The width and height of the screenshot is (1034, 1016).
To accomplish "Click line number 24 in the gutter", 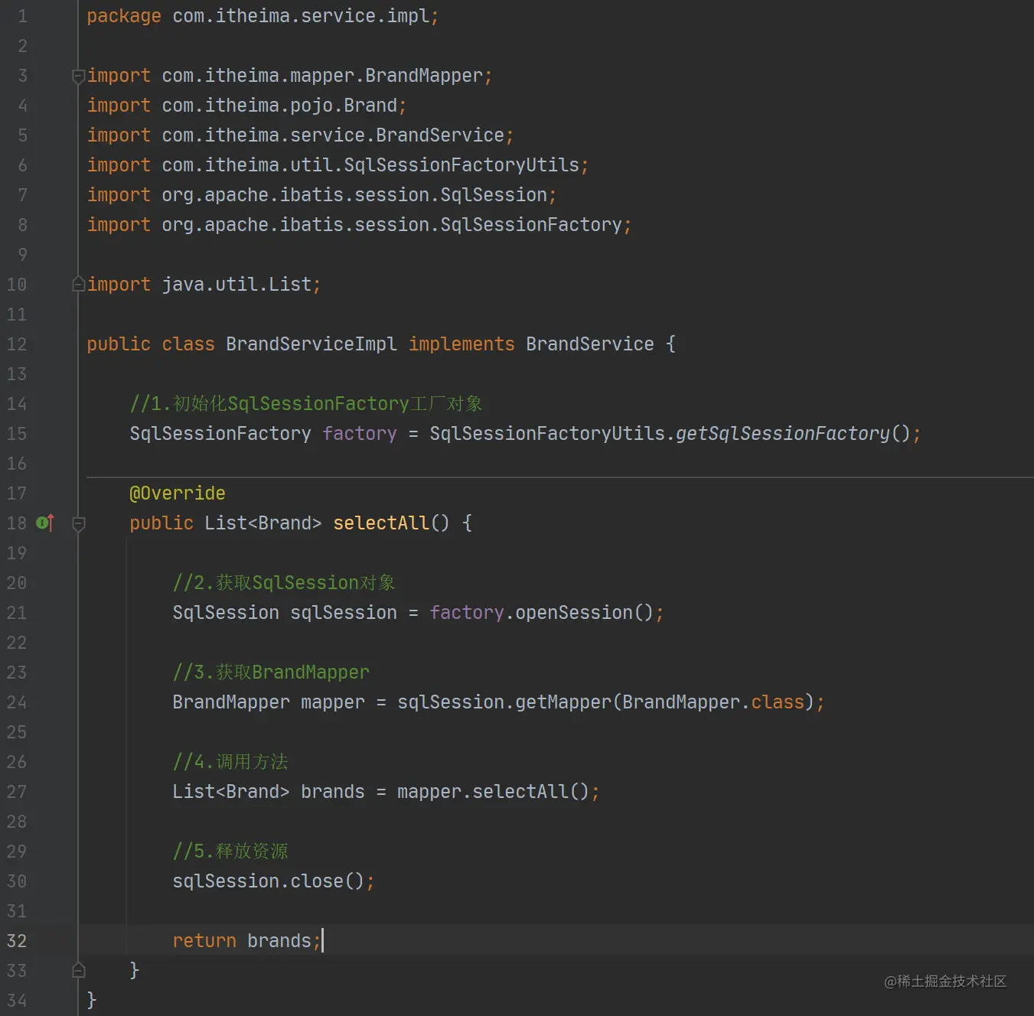I will point(17,702).
